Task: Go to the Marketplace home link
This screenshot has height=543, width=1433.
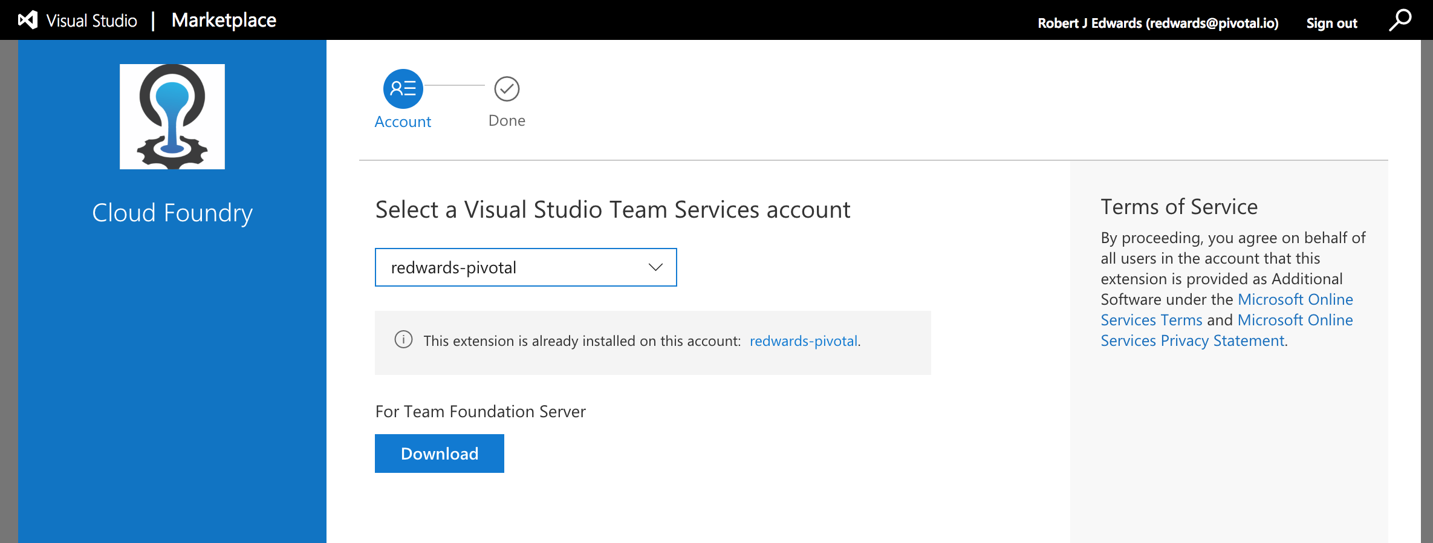Action: tap(224, 21)
